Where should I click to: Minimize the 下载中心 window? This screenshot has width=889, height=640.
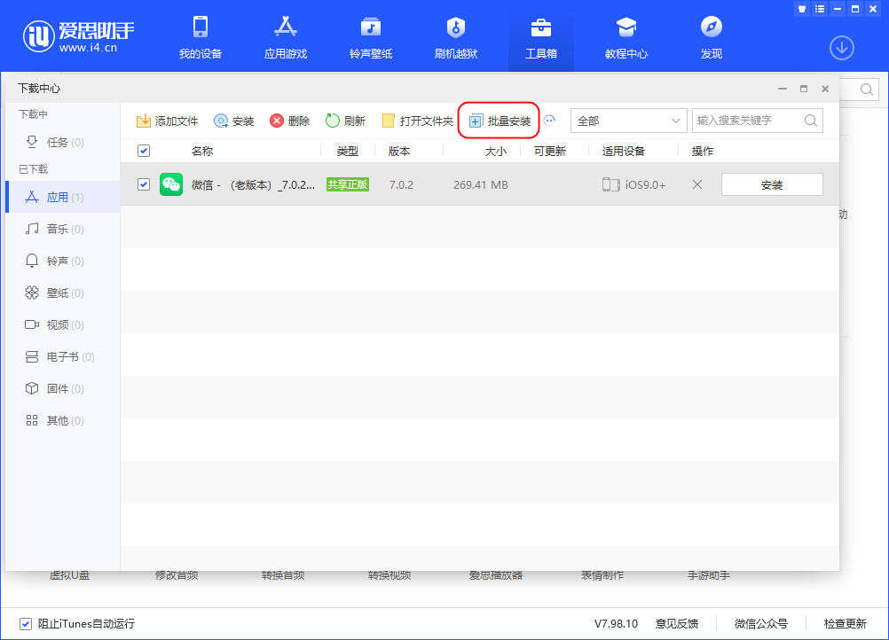pos(783,89)
